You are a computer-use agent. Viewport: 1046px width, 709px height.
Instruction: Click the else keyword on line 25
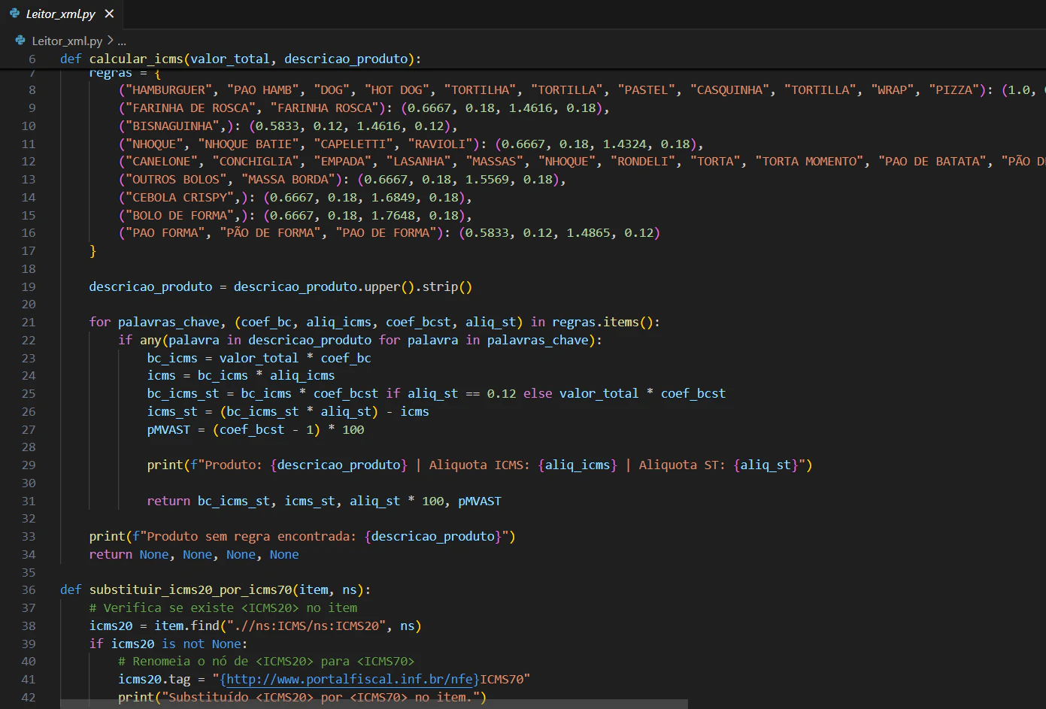tap(538, 393)
